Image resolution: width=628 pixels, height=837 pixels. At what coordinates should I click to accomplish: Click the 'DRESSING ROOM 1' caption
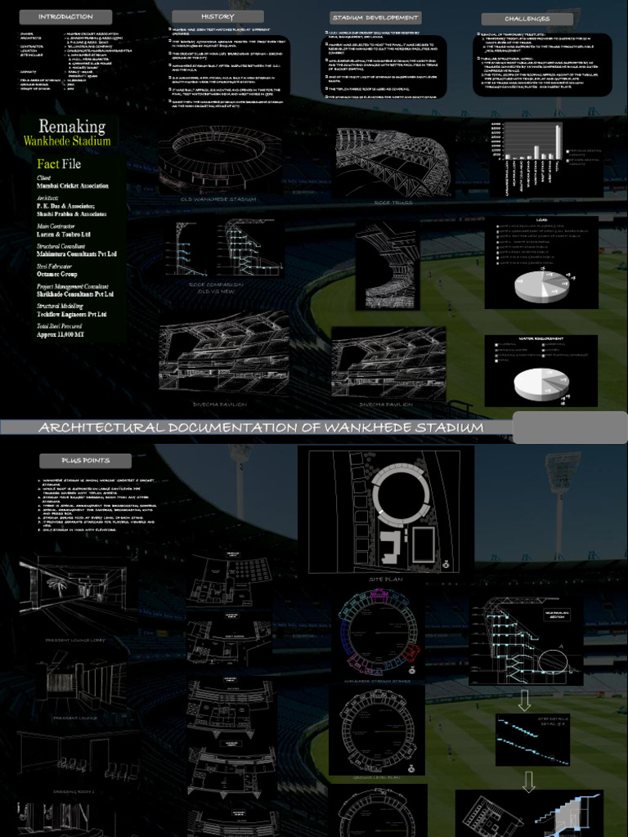coord(74,791)
